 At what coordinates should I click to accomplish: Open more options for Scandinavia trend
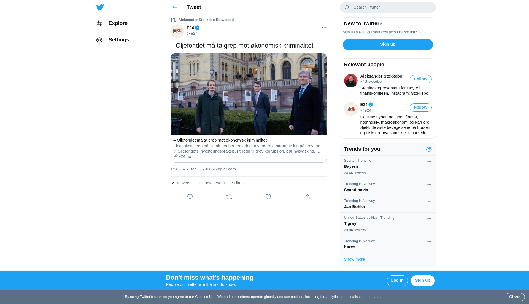coord(429,185)
